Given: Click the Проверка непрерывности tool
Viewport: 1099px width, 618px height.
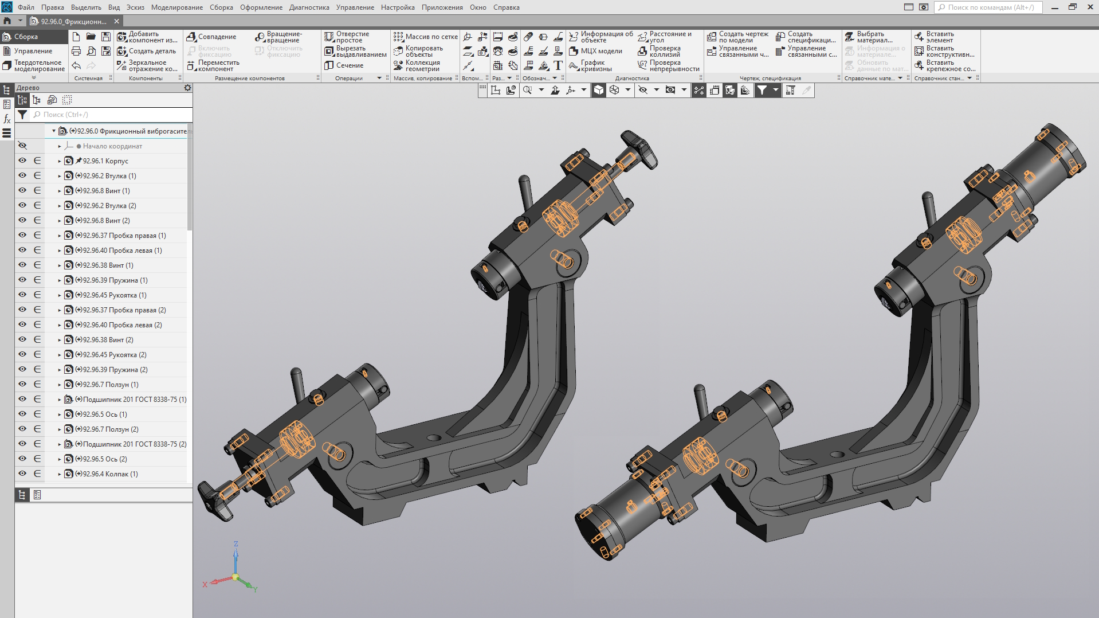Looking at the screenshot, I should (669, 65).
